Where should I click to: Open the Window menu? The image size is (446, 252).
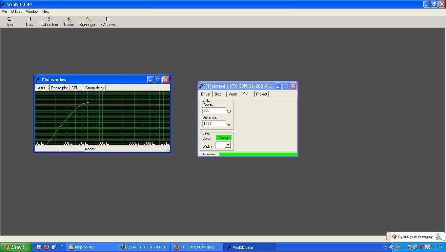point(32,11)
